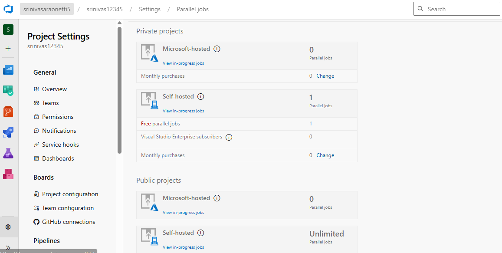Open the Permissions settings page
502x253 pixels.
58,117
